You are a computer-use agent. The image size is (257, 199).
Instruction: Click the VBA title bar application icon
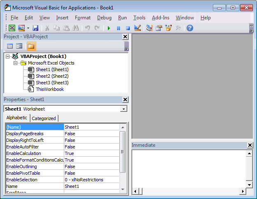coord(7,8)
